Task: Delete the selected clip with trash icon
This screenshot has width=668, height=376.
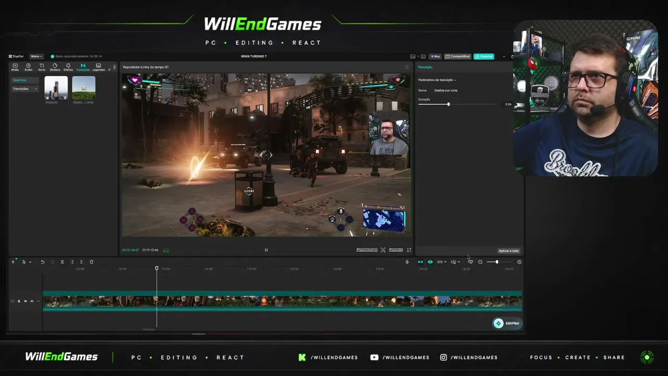Action: pyautogui.click(x=91, y=262)
